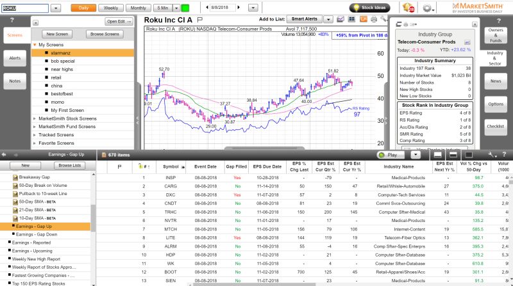The width and height of the screenshot is (513, 286).
Task: Step to previous date with left arrow
Action: (x=207, y=7)
